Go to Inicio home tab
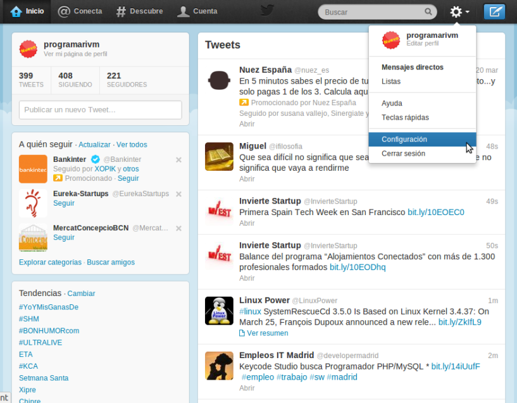Viewport: 517px width, 403px height. pos(27,11)
